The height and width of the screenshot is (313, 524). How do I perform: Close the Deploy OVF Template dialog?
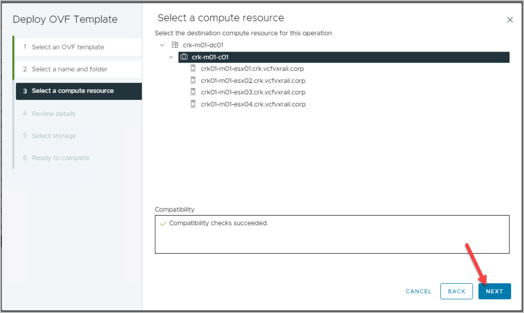click(x=510, y=20)
